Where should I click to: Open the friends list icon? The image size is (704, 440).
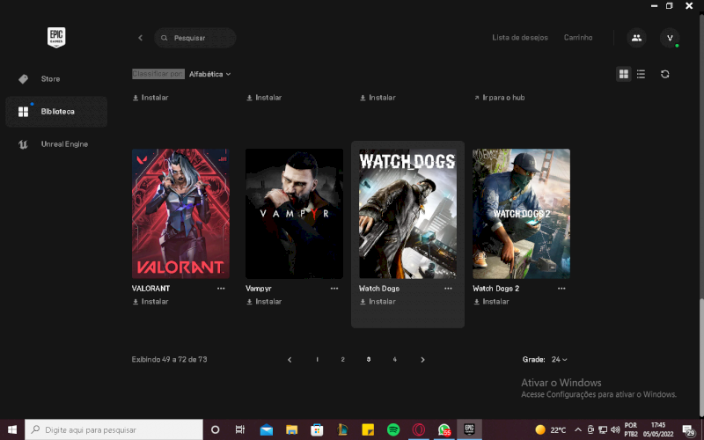[x=635, y=38]
